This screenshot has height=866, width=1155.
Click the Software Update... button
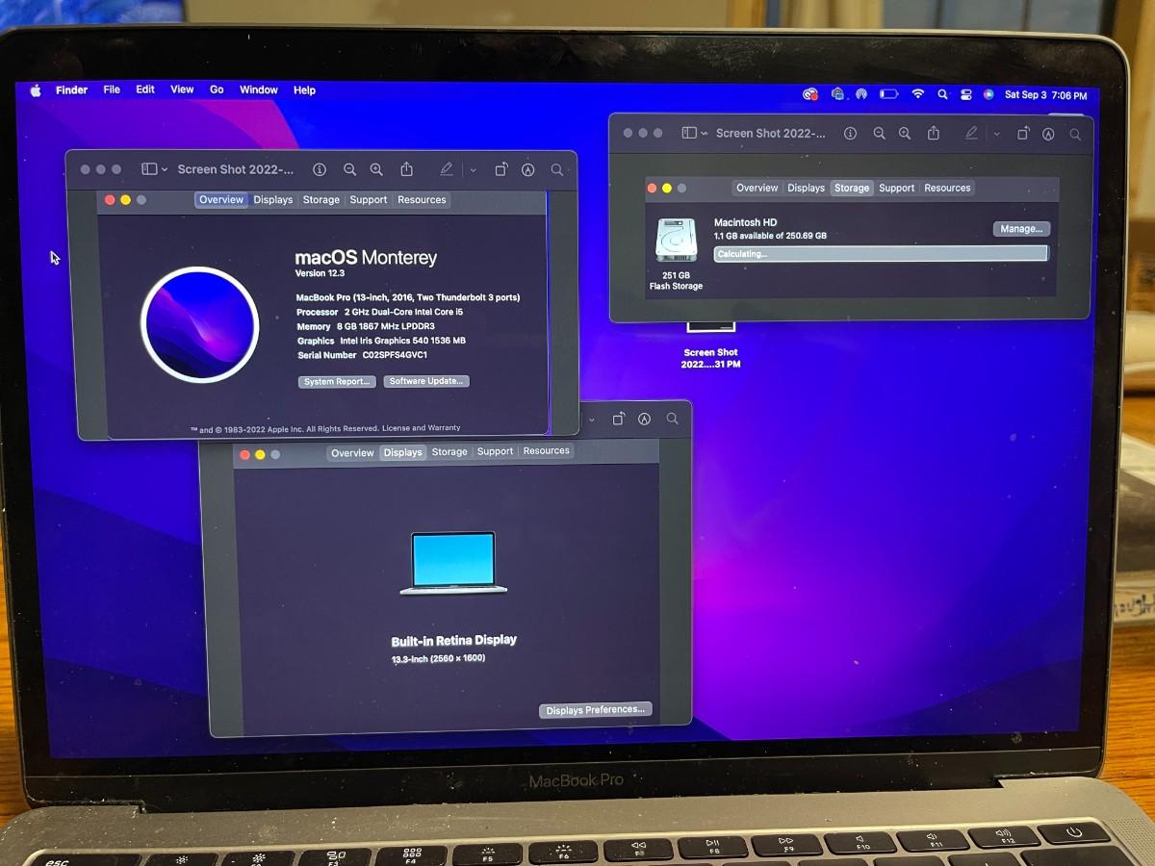(x=426, y=381)
